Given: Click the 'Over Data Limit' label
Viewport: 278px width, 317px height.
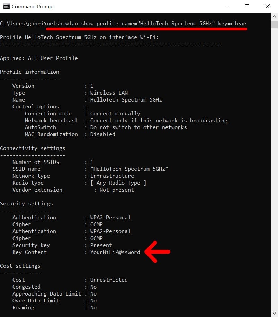Looking at the screenshot, I should [x=36, y=301].
